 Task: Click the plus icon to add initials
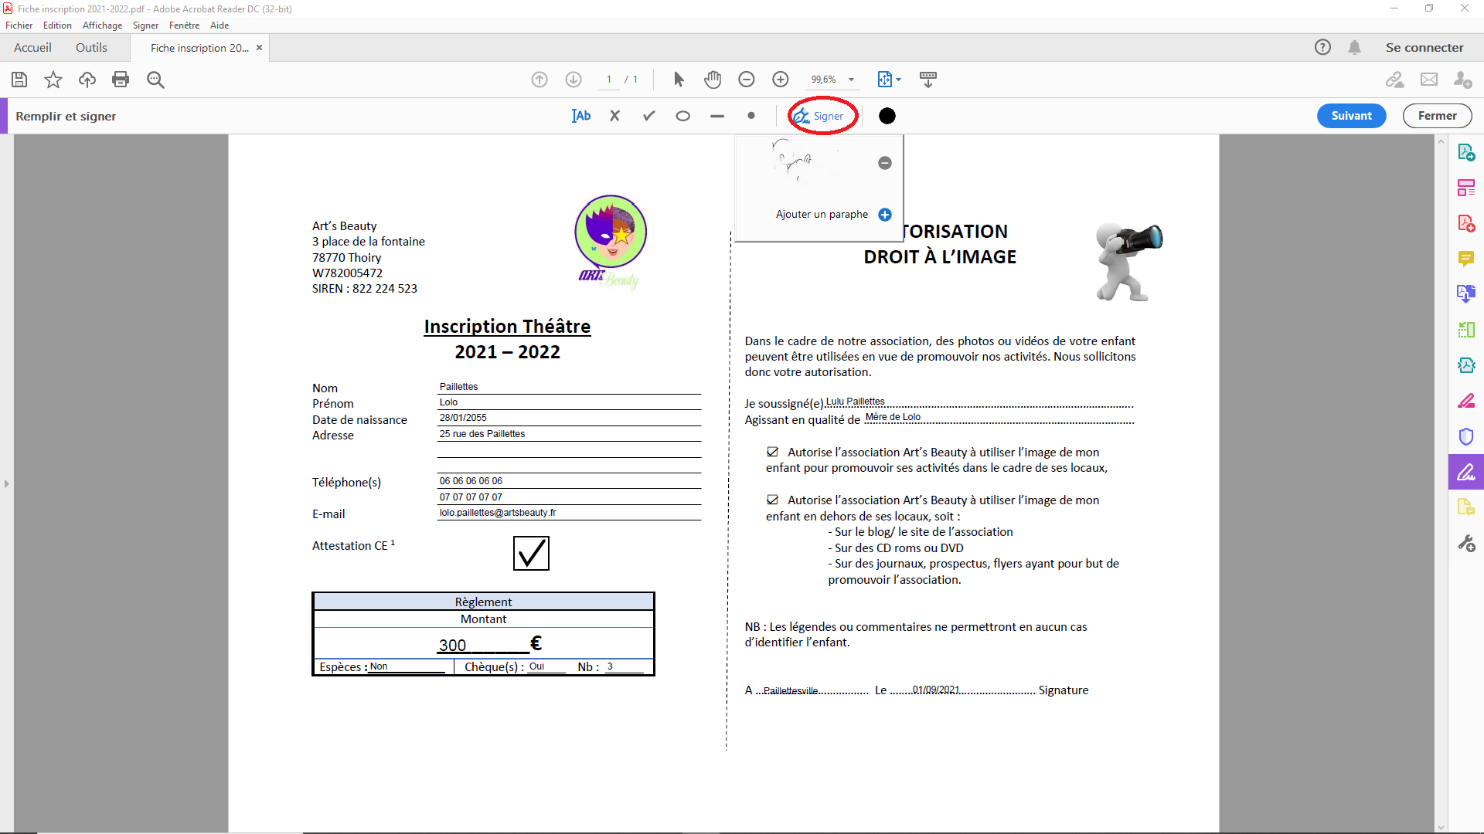[x=885, y=215]
